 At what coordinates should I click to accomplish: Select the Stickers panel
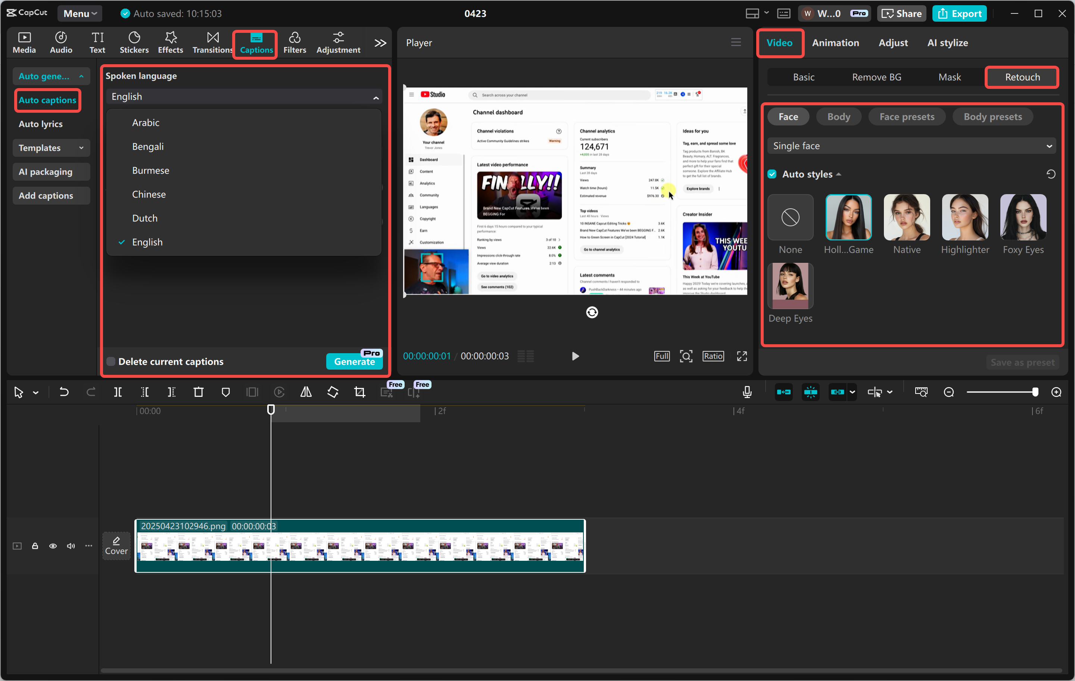coord(134,43)
